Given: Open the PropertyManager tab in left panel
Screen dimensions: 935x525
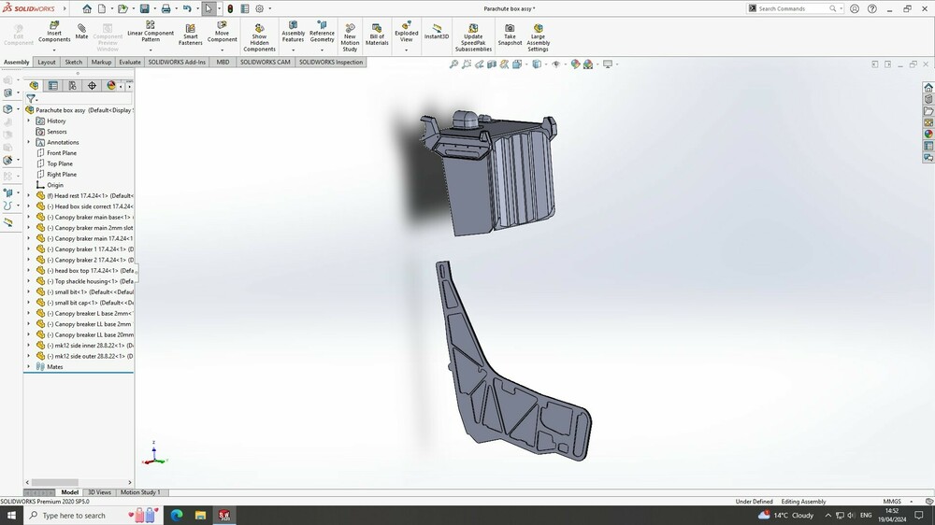Looking at the screenshot, I should 52,86.
